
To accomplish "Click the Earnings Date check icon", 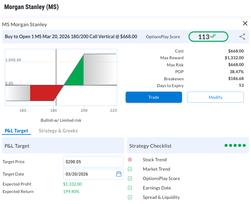I will 130,188.
